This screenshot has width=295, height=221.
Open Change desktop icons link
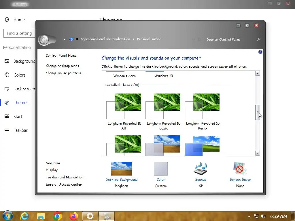[x=62, y=66]
